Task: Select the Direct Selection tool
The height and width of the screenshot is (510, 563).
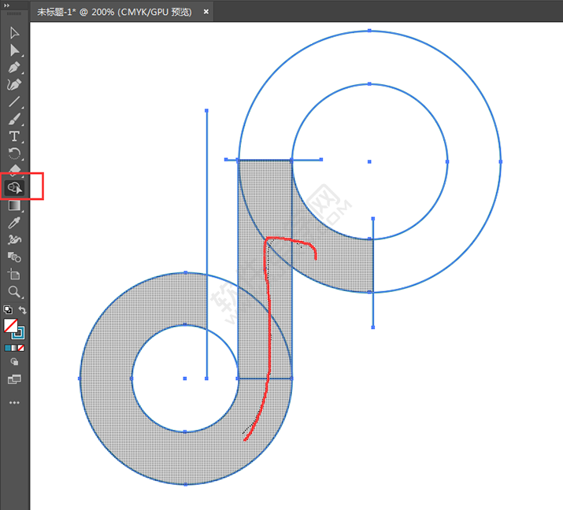Action: point(14,50)
